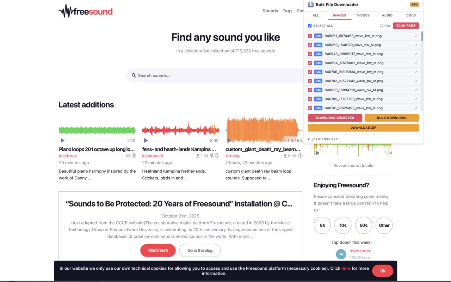Click the Download Selected button
Image resolution: width=451 pixels, height=282 pixels.
point(335,118)
